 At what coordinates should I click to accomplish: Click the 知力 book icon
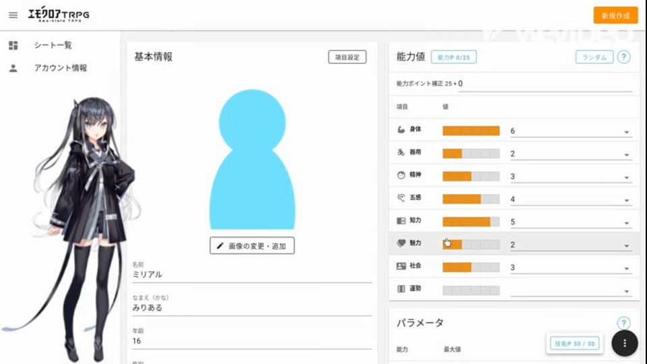(x=400, y=221)
